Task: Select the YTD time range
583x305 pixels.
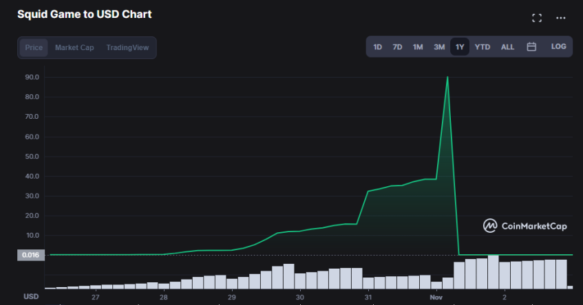Action: [483, 47]
